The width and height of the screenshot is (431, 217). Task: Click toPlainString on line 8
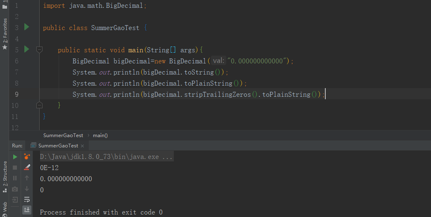click(208, 83)
